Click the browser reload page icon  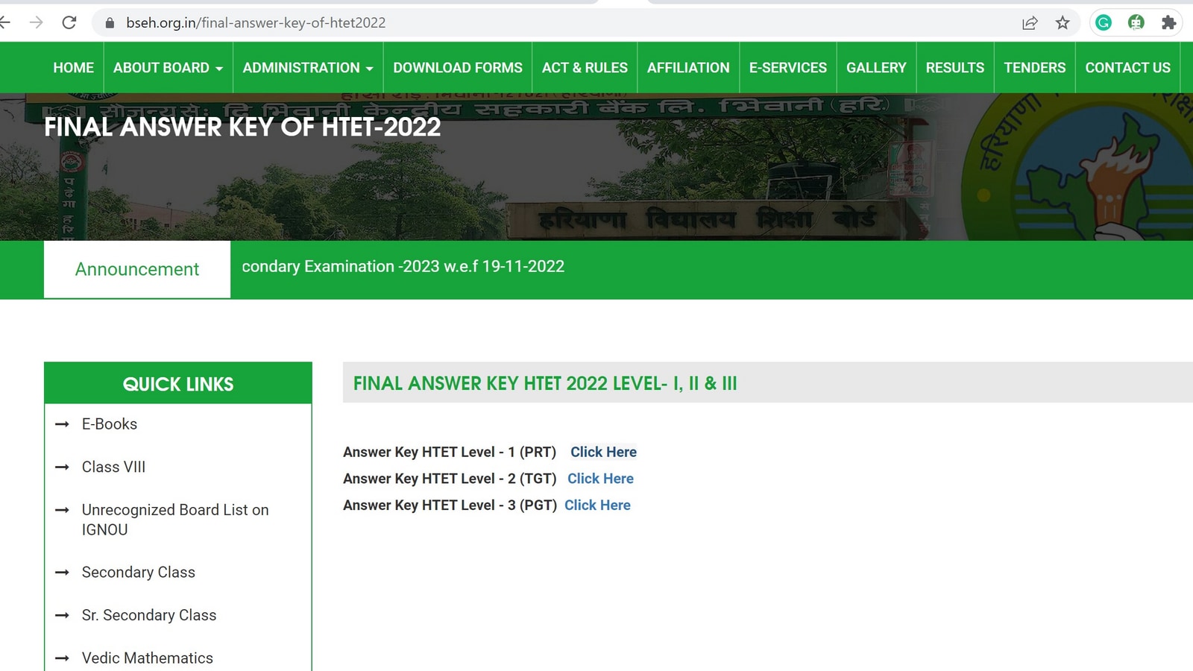tap(69, 22)
